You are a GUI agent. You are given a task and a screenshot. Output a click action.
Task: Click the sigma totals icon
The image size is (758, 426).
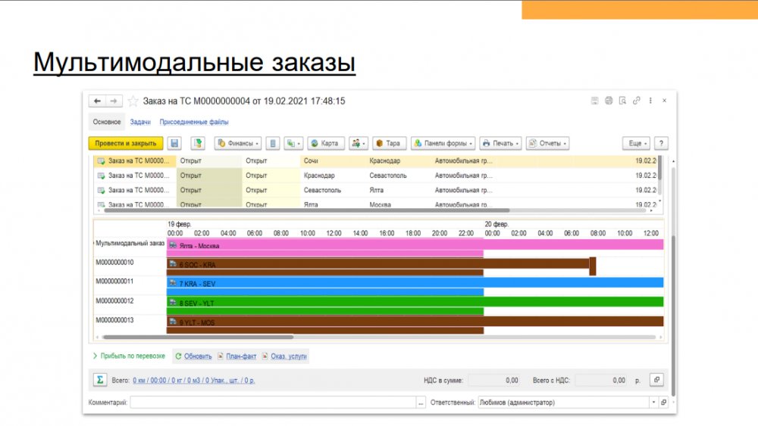(99, 380)
